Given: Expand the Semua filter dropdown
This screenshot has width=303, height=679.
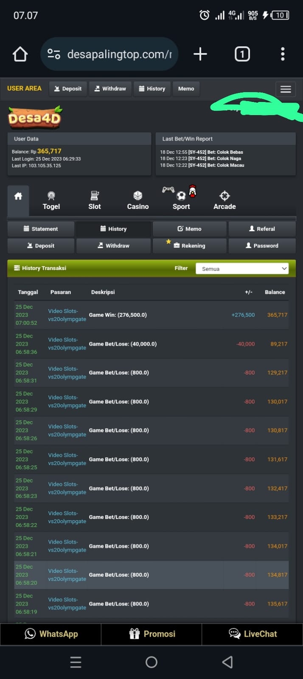Looking at the screenshot, I should 242,269.
